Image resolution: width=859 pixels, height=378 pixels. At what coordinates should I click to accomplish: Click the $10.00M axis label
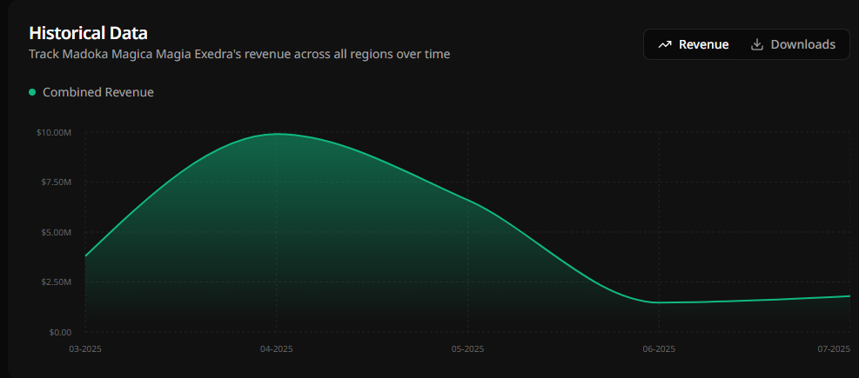point(54,132)
